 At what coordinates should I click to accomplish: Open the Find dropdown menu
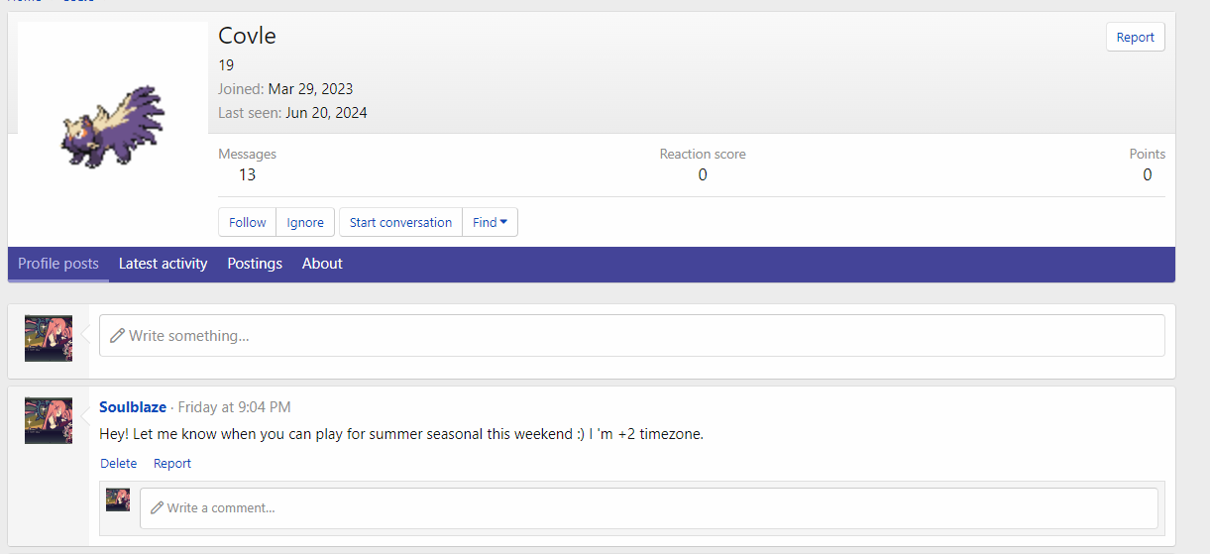490,222
